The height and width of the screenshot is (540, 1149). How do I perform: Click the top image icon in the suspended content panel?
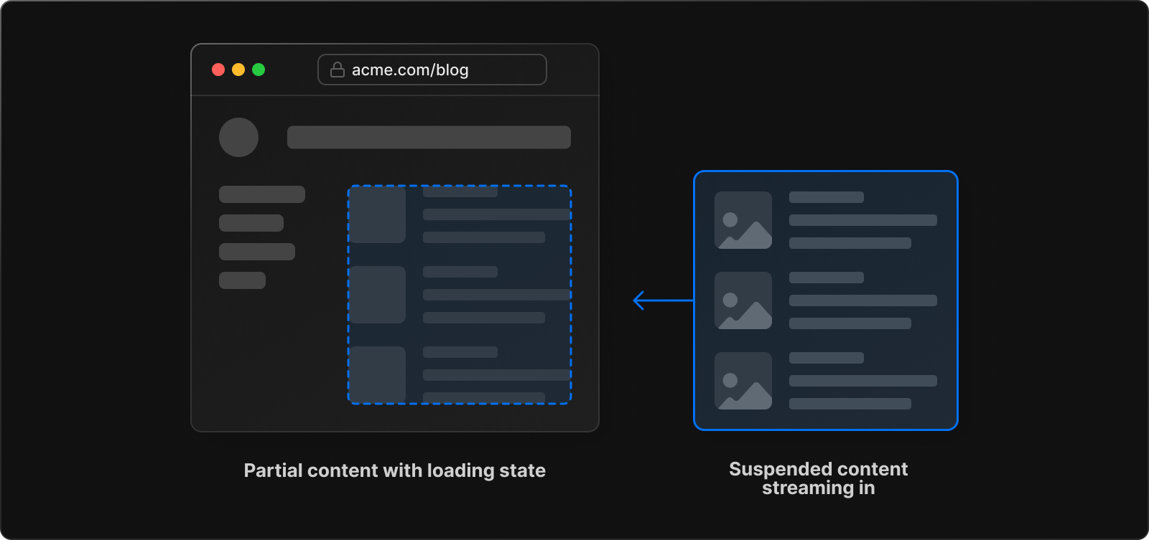(x=743, y=220)
